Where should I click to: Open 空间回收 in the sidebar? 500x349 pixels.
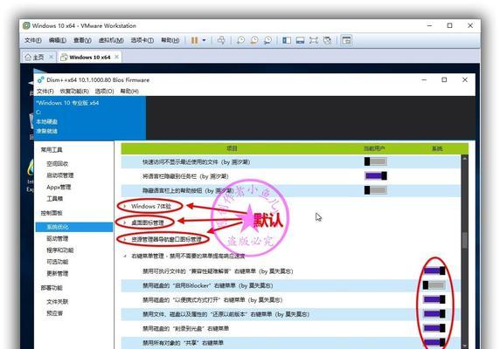pyautogui.click(x=58, y=164)
